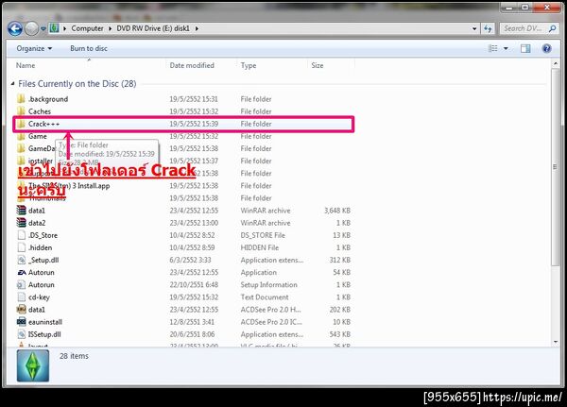Screen dimensions: 567x407
Task: Click date 12/8/2551 3:41
Action: [192, 322]
